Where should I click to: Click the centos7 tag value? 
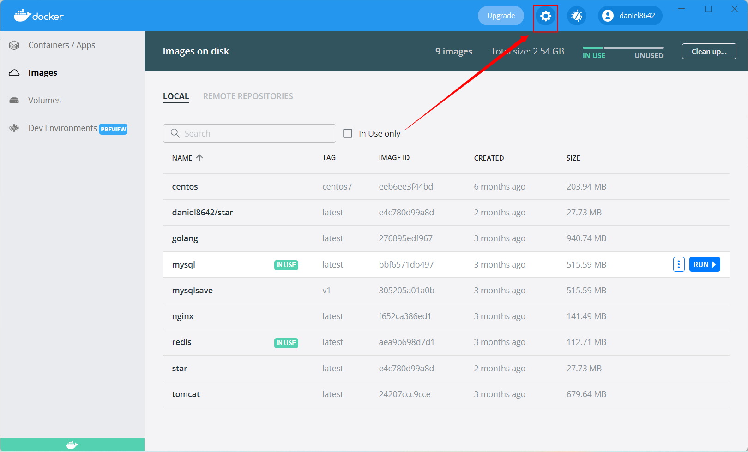click(x=337, y=187)
